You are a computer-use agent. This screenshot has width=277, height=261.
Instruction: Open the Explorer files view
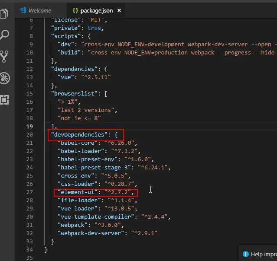[x=4, y=13]
